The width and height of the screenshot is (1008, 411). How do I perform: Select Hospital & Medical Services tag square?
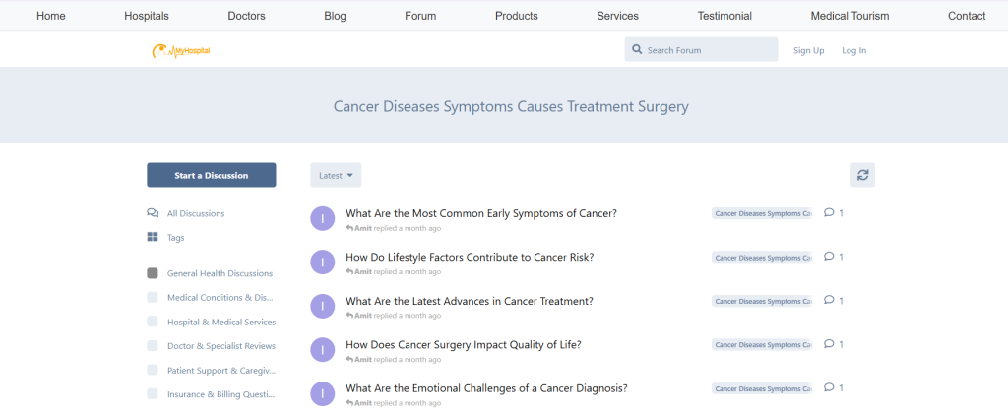point(153,322)
